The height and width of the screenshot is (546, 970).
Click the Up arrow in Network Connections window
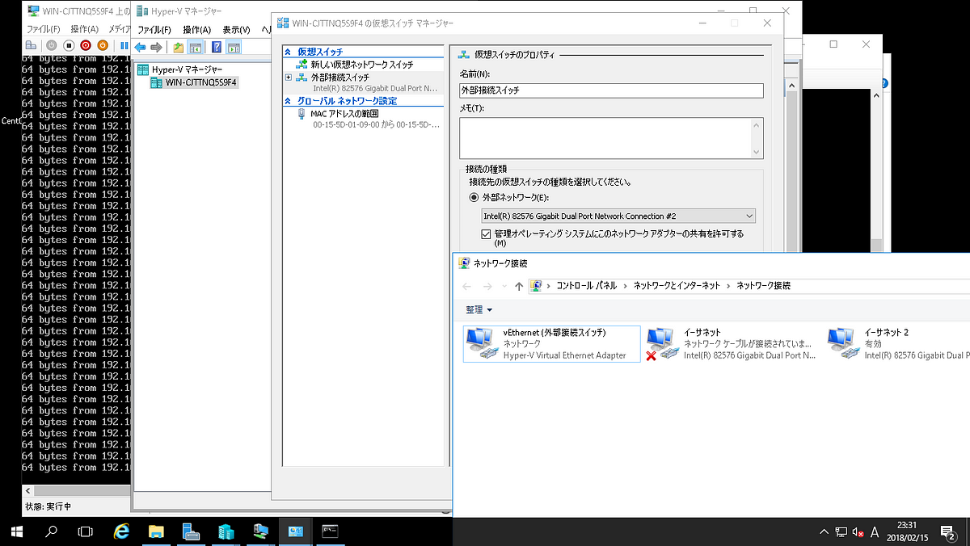[519, 286]
